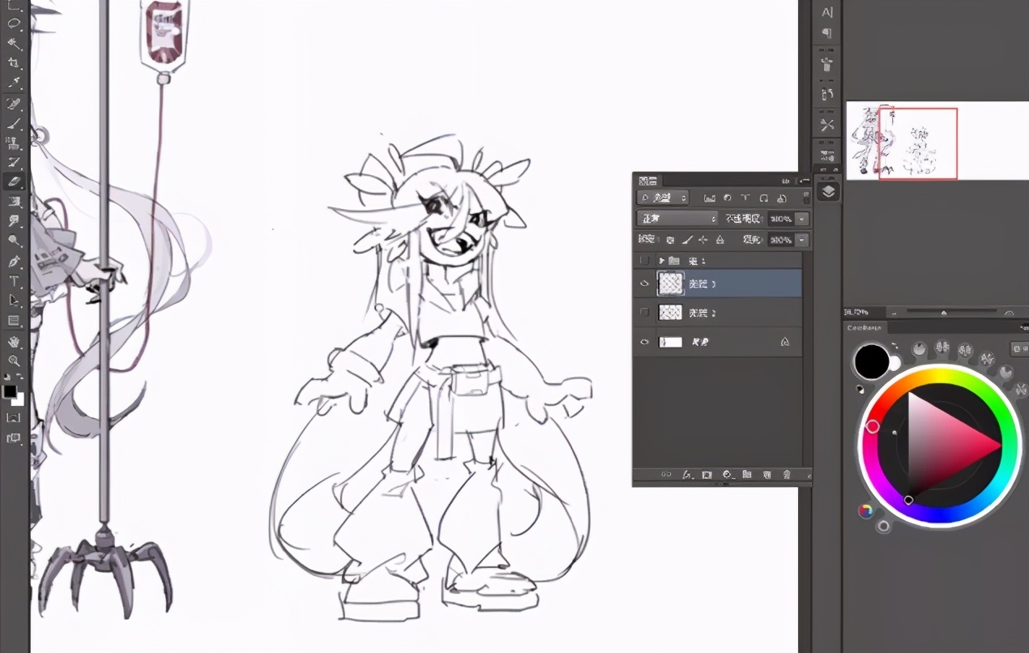Open the blend mode dropdown
The height and width of the screenshot is (653, 1029).
tap(677, 219)
